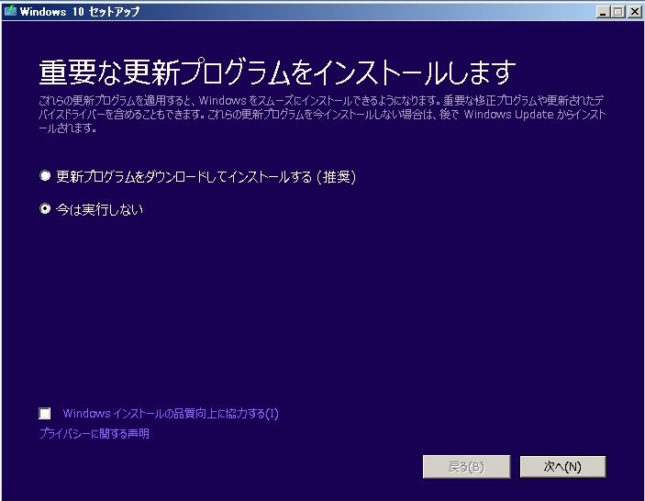
Task: Close the Windows 10 セットアップ window
Action: 634,12
